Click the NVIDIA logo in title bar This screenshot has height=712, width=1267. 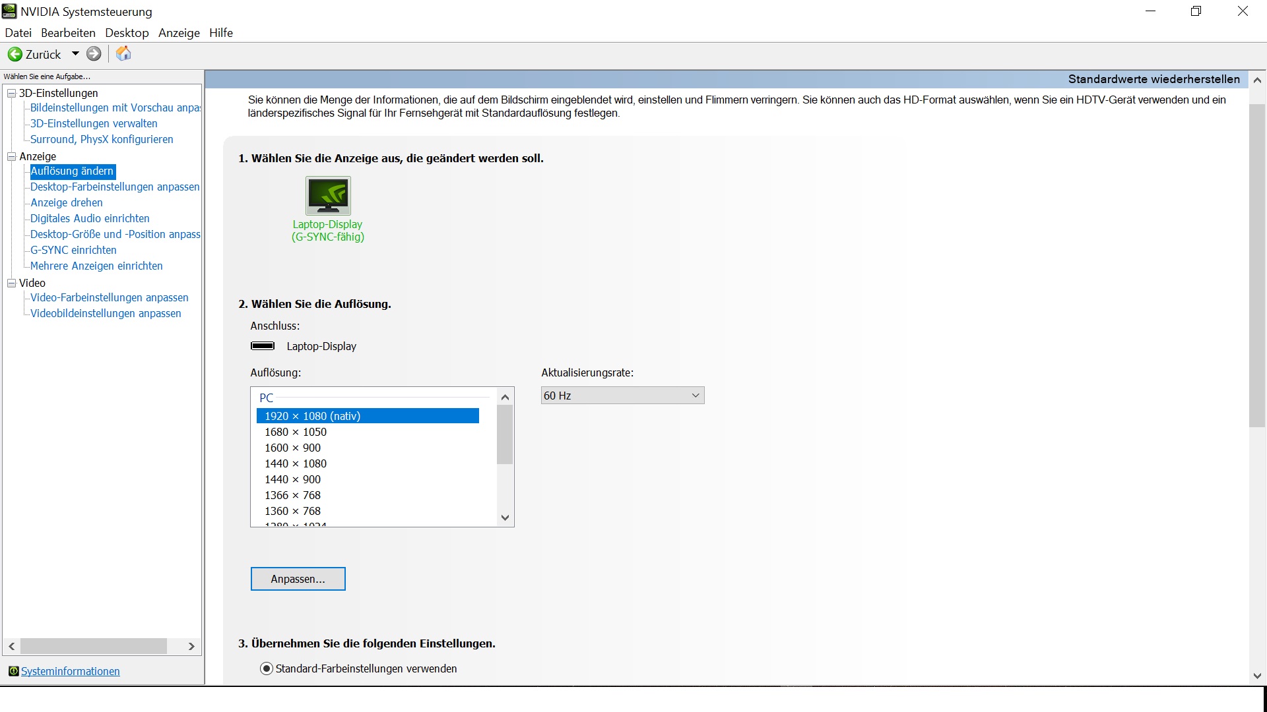pyautogui.click(x=9, y=11)
